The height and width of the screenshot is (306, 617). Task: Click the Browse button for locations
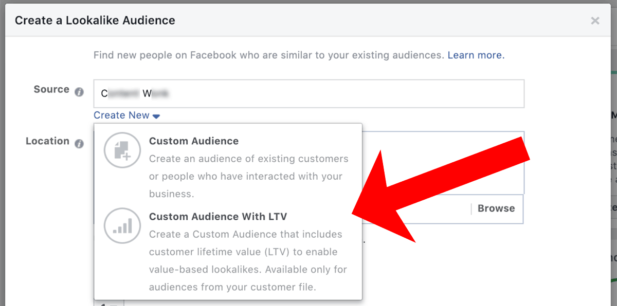click(x=496, y=208)
